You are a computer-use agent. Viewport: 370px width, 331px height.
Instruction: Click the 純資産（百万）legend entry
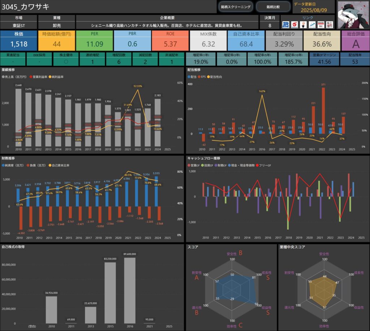point(13,165)
